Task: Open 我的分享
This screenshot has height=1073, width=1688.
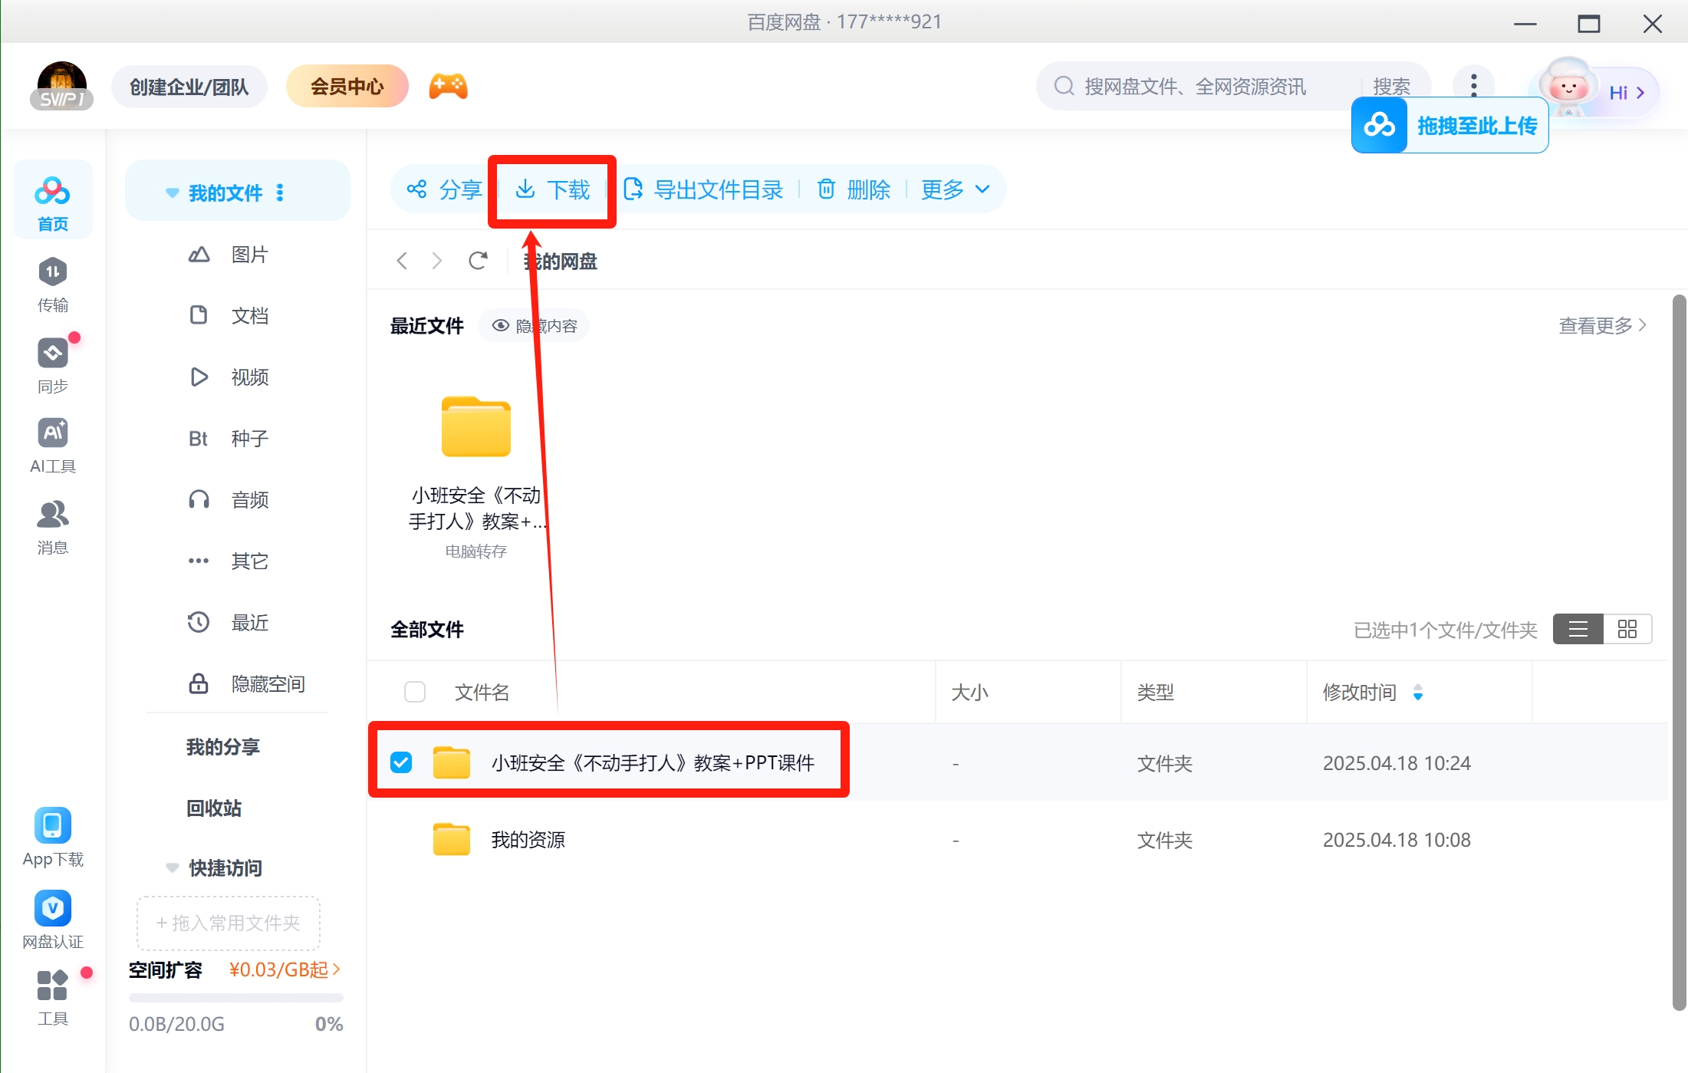Action: [x=223, y=747]
